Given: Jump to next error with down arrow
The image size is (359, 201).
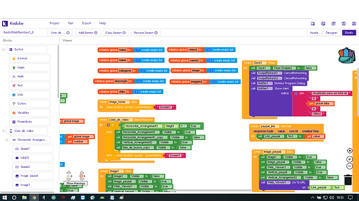Looking at the screenshot, I should (x=82, y=180).
